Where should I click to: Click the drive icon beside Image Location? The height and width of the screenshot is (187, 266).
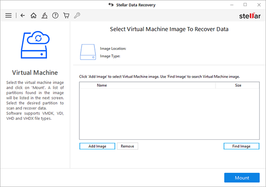tap(88, 52)
